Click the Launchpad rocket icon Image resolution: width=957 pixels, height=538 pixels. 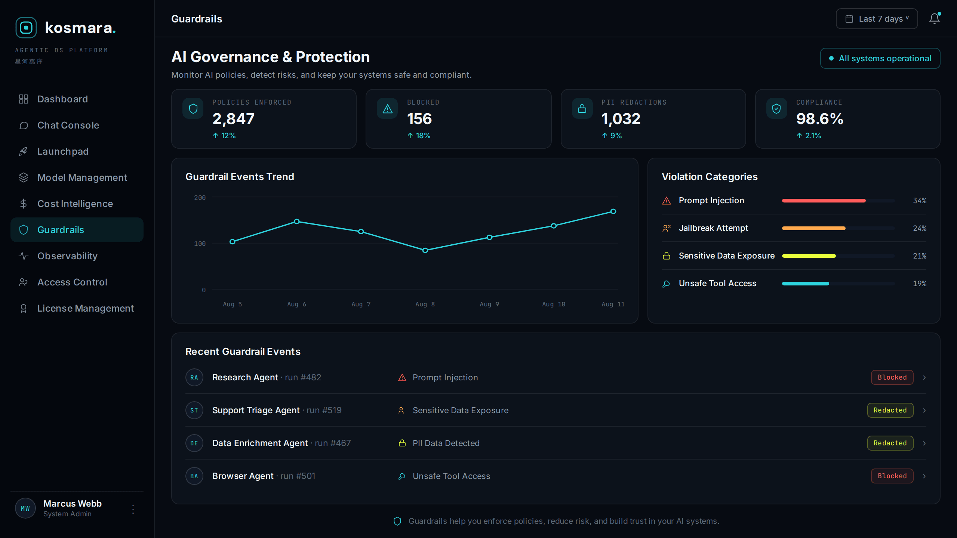[24, 151]
